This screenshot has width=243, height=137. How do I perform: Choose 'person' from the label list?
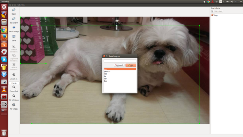coord(107,71)
